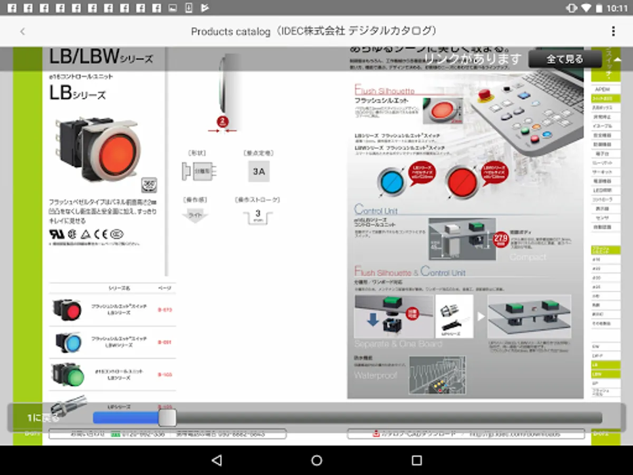Viewport: 633px width, 475px height.
Task: Tap the 3A contact rating icon
Action: [258, 172]
